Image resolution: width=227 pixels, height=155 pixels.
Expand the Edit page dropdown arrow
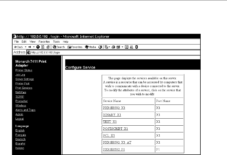(x=122, y=47)
